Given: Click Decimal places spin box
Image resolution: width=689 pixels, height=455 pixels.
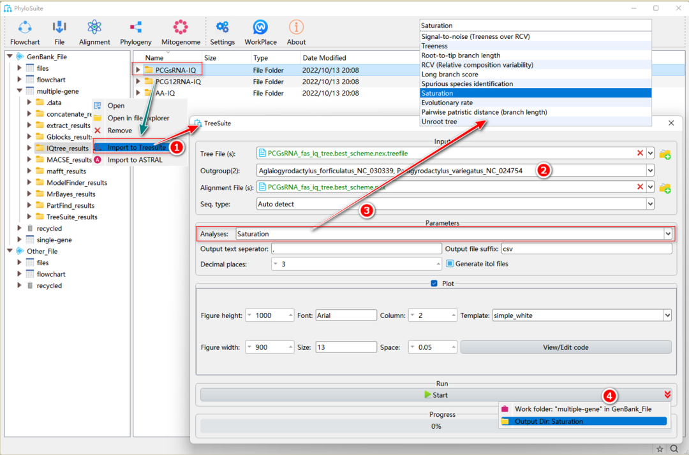Looking at the screenshot, I should pyautogui.click(x=357, y=264).
